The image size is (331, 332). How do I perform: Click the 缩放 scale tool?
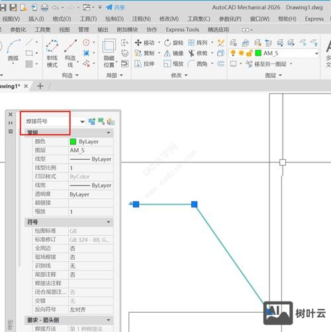(x=173, y=64)
